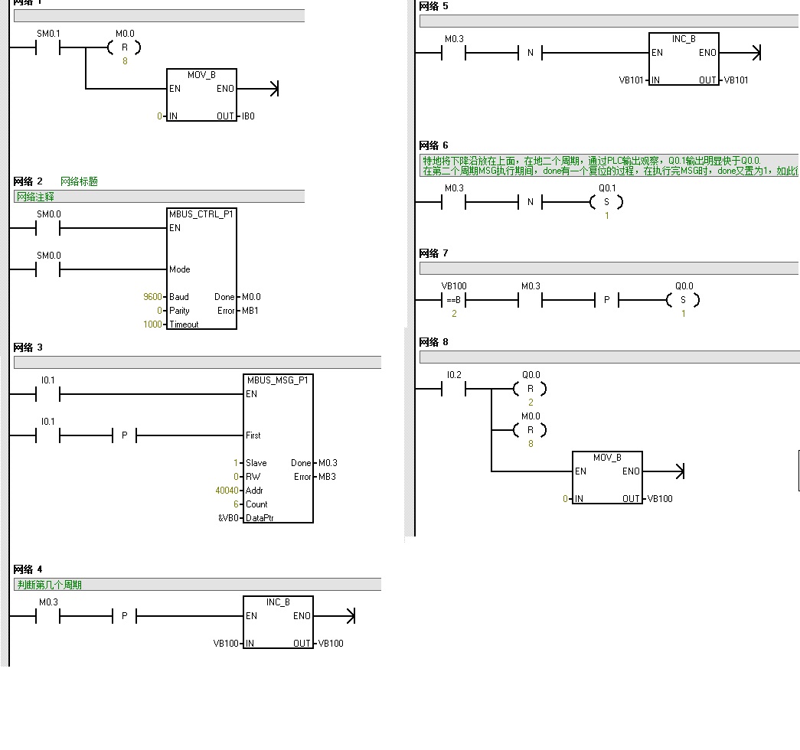The image size is (800, 750).
Task: Click the '网络 8' network label
Action: pos(433,342)
